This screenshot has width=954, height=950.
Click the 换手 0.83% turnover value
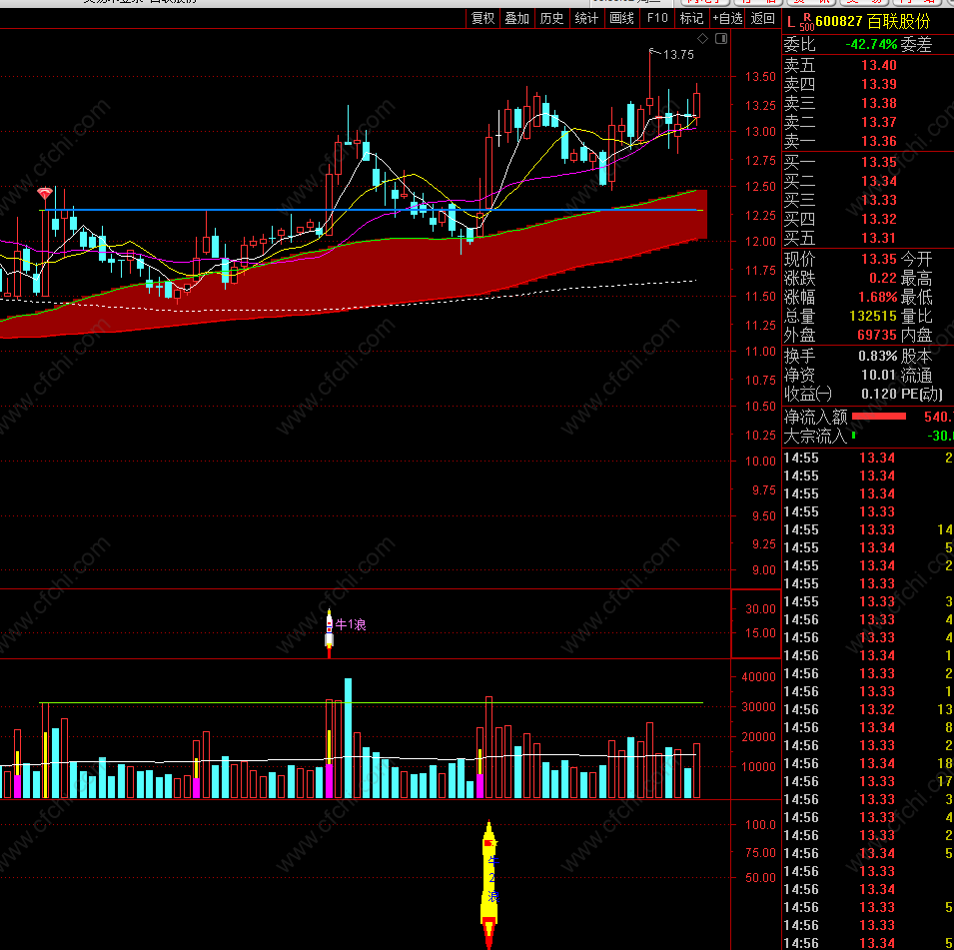(x=878, y=356)
